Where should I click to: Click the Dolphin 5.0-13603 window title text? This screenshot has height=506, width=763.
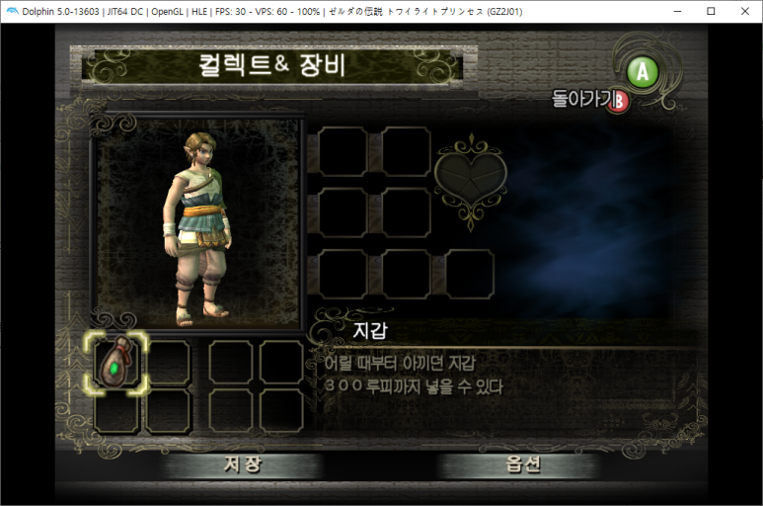(x=272, y=11)
